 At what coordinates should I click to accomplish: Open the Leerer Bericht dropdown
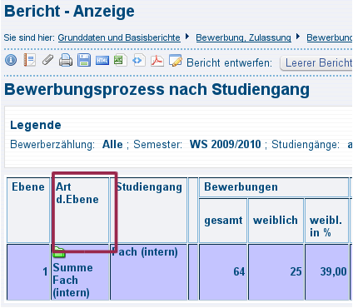click(x=316, y=62)
